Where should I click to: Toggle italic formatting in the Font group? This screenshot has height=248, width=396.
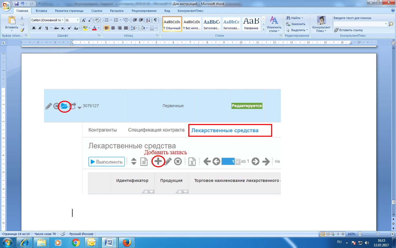coord(40,28)
